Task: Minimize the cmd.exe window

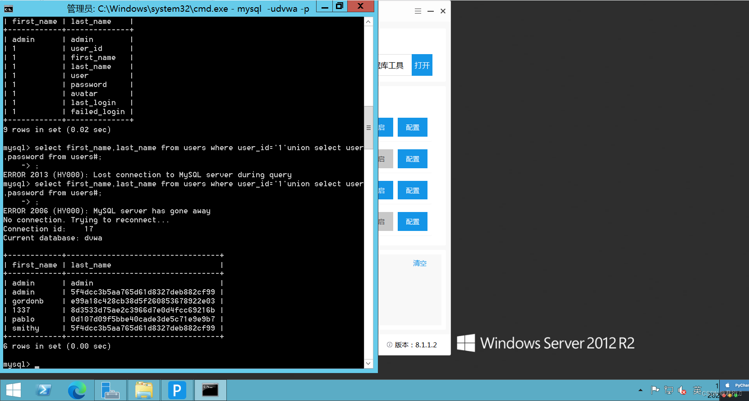Action: pyautogui.click(x=325, y=6)
